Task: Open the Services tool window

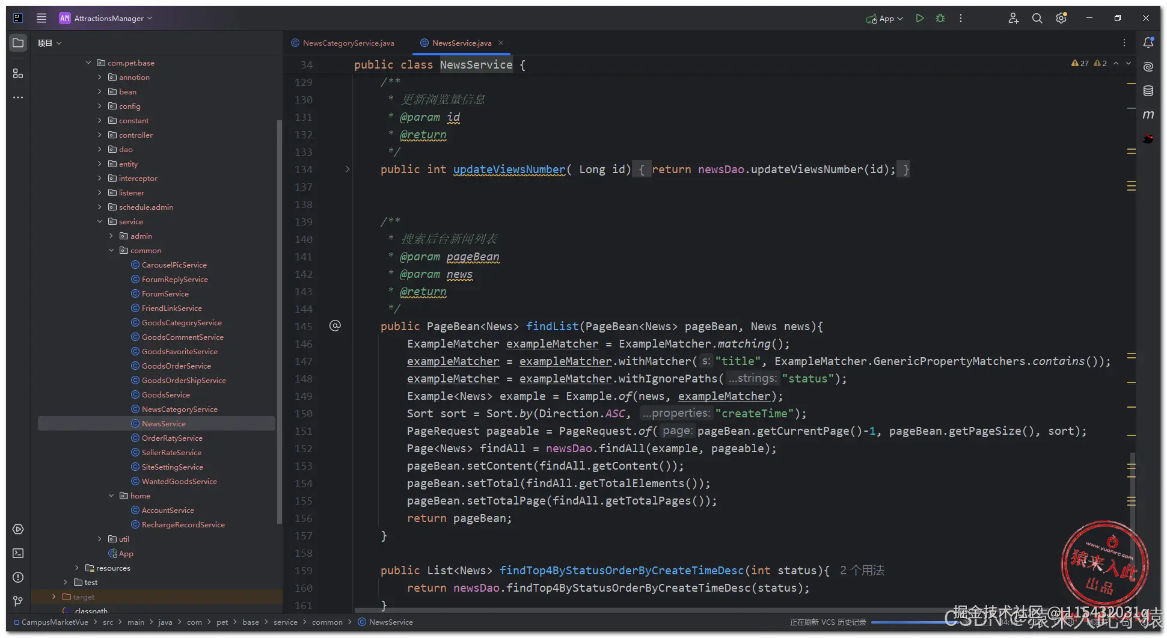Action: tap(18, 529)
